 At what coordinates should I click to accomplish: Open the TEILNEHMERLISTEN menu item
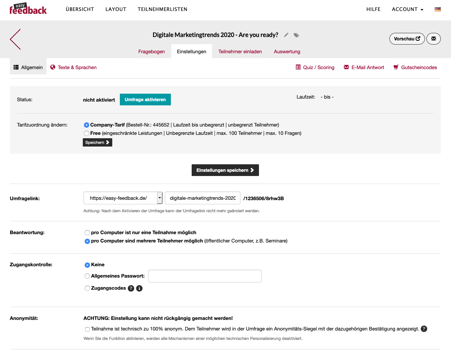163,9
